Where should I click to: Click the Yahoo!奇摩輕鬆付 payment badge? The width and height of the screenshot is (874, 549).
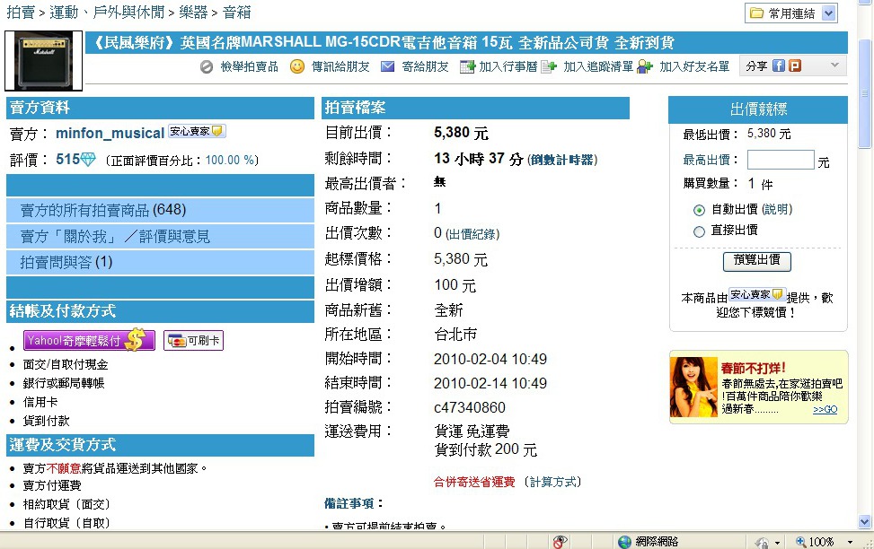coord(89,340)
